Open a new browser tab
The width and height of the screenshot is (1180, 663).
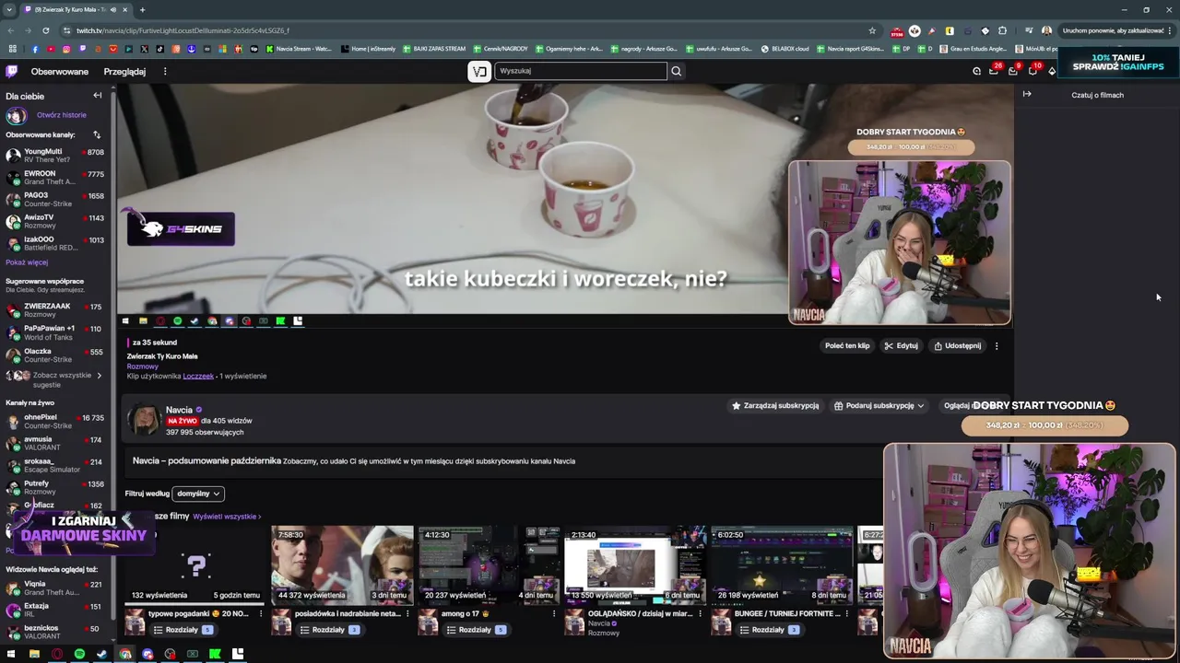click(142, 9)
